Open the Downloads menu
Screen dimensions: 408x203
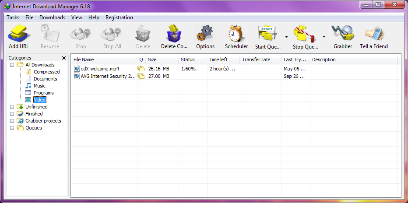52,17
